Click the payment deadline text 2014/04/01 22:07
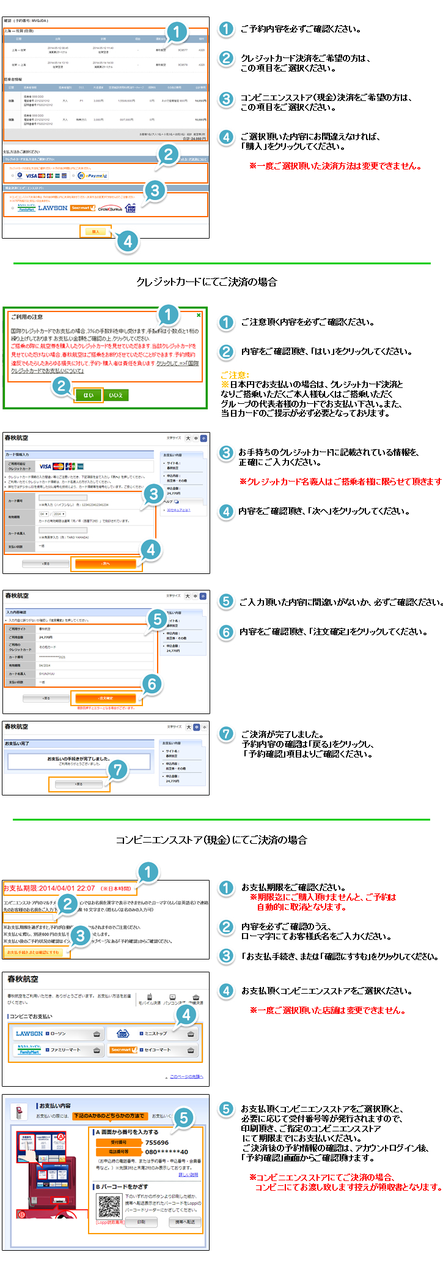 coord(67,888)
